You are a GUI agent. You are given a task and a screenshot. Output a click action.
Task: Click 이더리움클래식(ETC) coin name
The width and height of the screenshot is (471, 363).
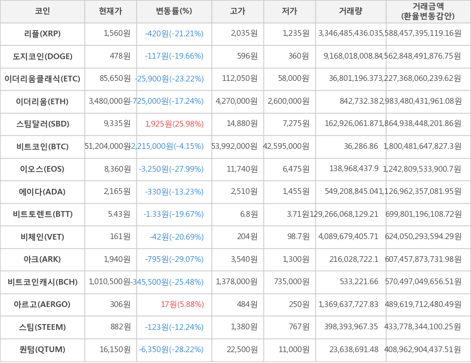click(x=42, y=79)
